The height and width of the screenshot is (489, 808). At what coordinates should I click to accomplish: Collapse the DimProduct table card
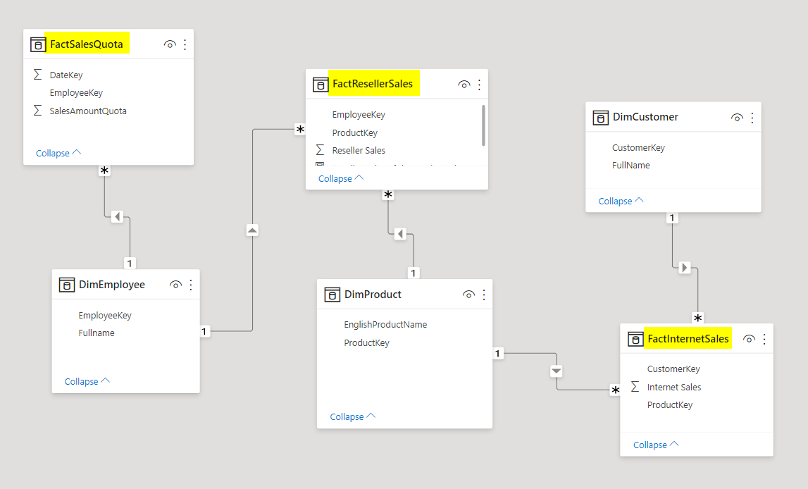(353, 416)
